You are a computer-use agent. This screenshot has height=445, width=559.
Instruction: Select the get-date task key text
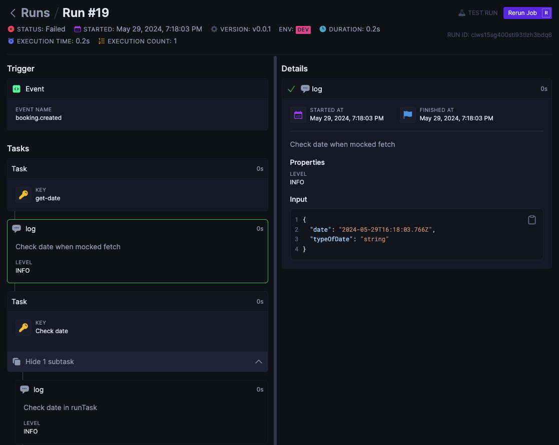(x=48, y=198)
